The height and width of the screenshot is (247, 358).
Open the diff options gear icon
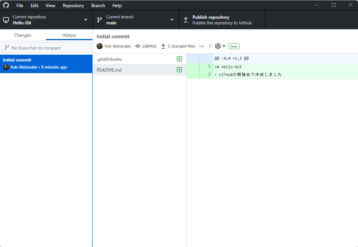pyautogui.click(x=217, y=46)
